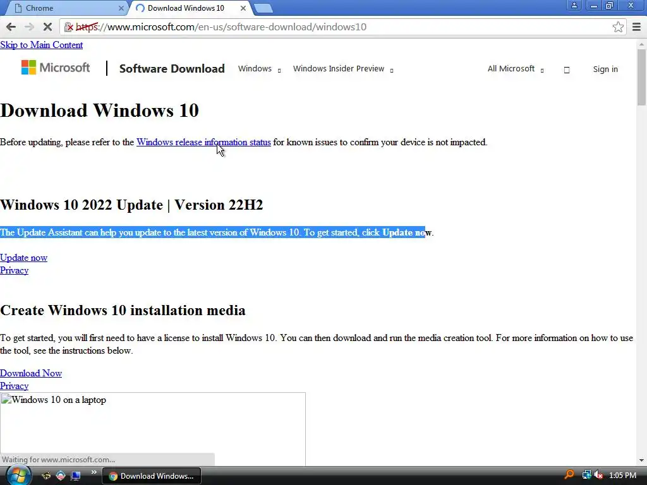Click the Waiting for www.microsoft.com status text
647x485 pixels.
click(59, 460)
